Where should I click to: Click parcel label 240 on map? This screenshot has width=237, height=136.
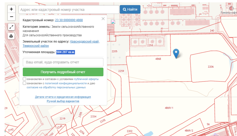point(212,30)
